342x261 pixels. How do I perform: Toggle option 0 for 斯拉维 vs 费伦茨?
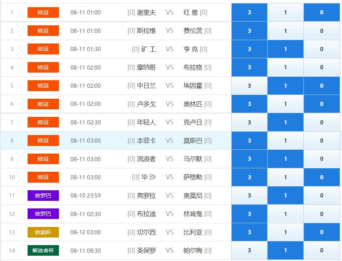click(322, 31)
